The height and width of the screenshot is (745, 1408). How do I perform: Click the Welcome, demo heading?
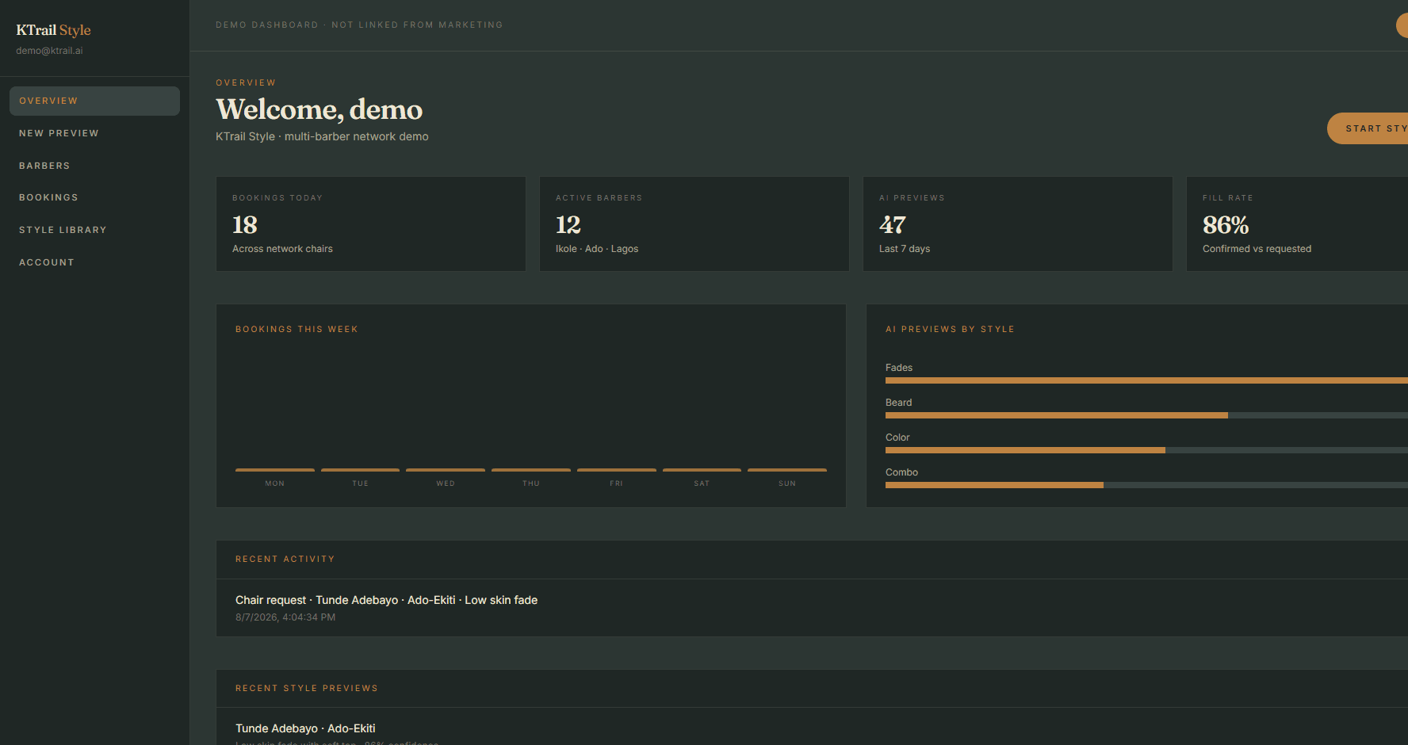pos(319,109)
